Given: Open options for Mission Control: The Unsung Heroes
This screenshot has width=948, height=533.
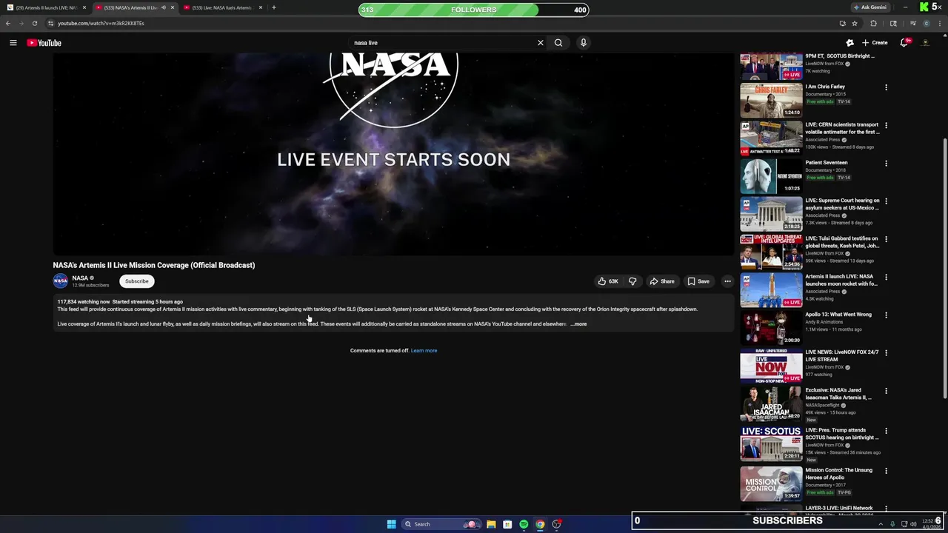Looking at the screenshot, I should click(x=886, y=471).
